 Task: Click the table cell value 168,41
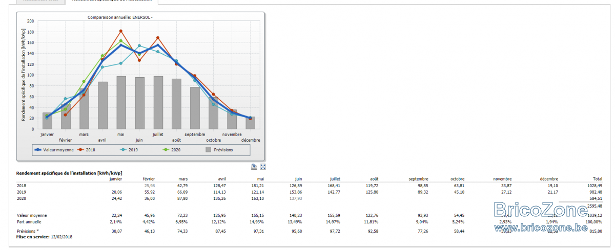(334, 185)
